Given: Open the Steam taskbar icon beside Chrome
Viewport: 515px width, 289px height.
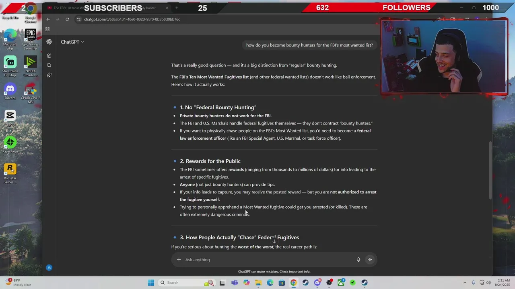Looking at the screenshot, I should click(305, 283).
